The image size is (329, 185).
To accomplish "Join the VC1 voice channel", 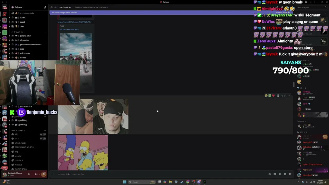I will (28, 134).
